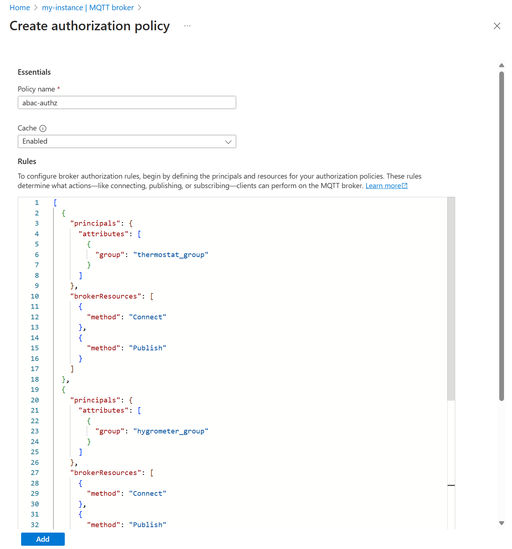This screenshot has height=549, width=512.
Task: Open the my-instance | MQTT broker breadcrumb
Action: pos(88,7)
